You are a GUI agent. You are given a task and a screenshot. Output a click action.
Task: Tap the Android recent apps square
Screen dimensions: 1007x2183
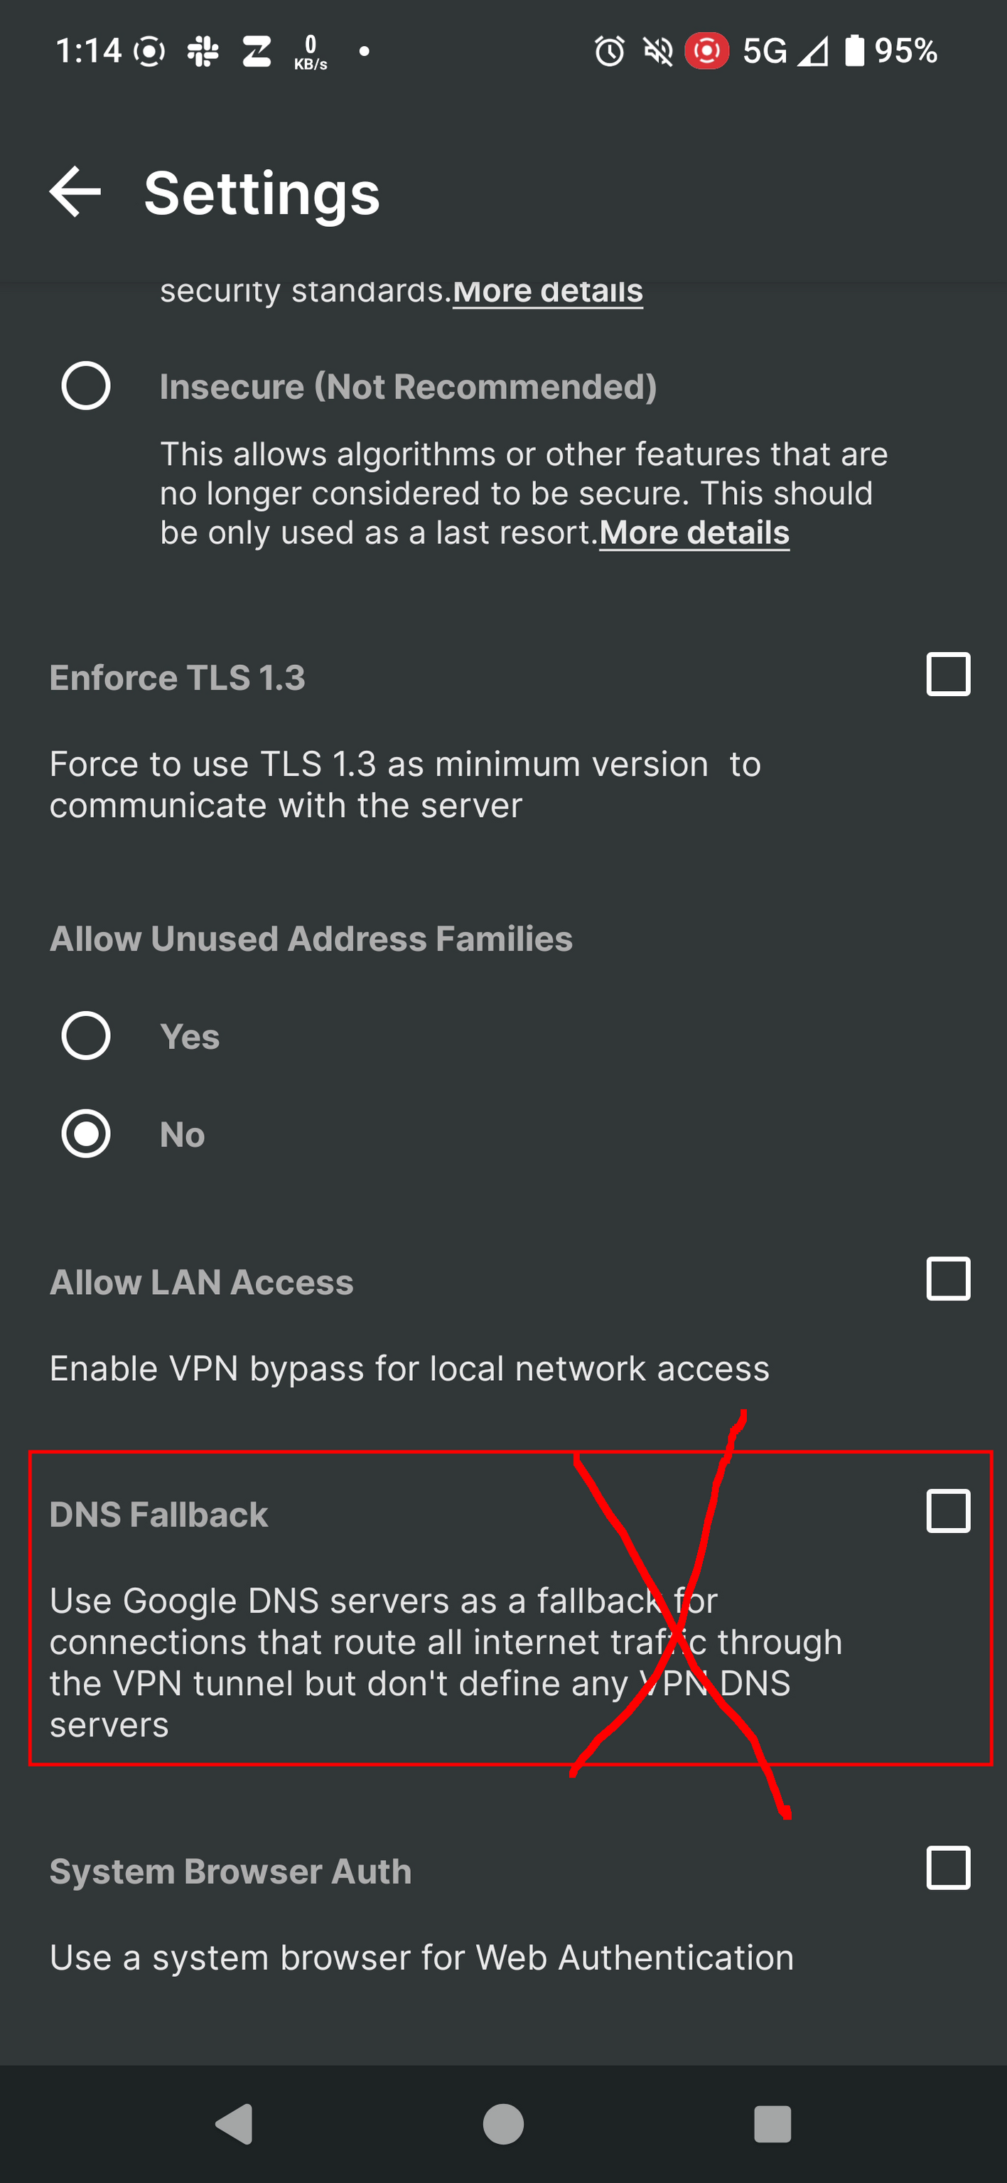click(x=772, y=2124)
